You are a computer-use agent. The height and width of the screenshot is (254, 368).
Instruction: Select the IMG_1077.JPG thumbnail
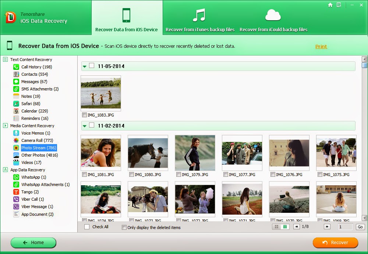(242, 153)
